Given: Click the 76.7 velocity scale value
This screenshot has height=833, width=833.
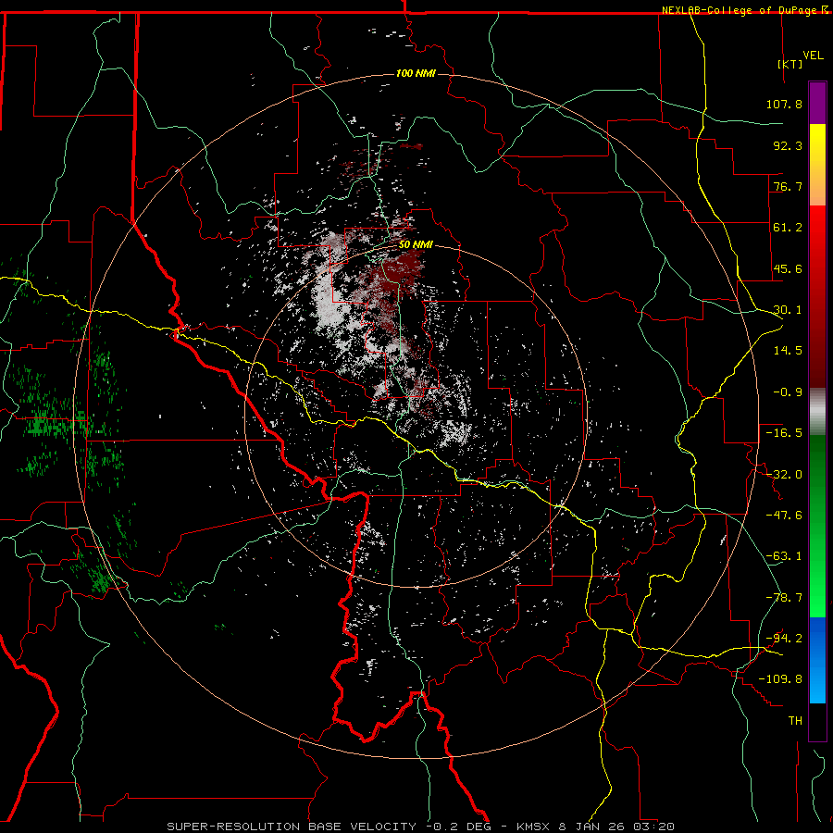Looking at the screenshot, I should (x=788, y=186).
